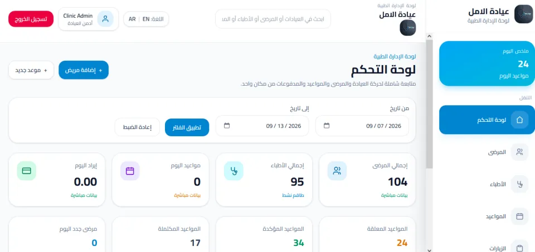This screenshot has height=252, width=535.
Task: Click home icon in لوحة التحكم menu item
Action: tap(519, 120)
